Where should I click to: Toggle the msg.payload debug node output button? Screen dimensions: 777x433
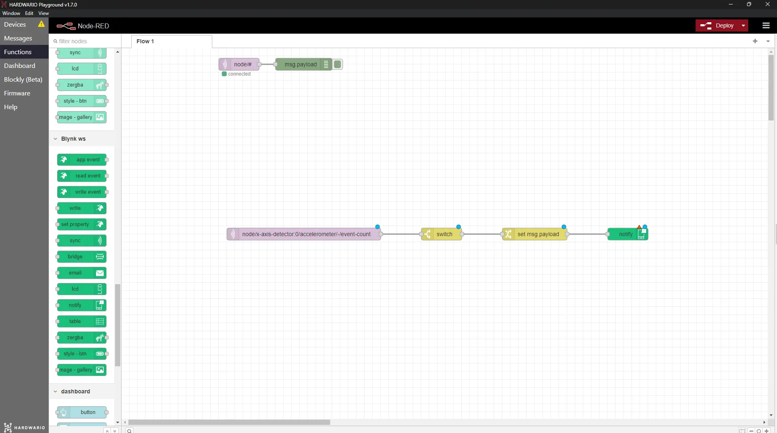click(337, 64)
